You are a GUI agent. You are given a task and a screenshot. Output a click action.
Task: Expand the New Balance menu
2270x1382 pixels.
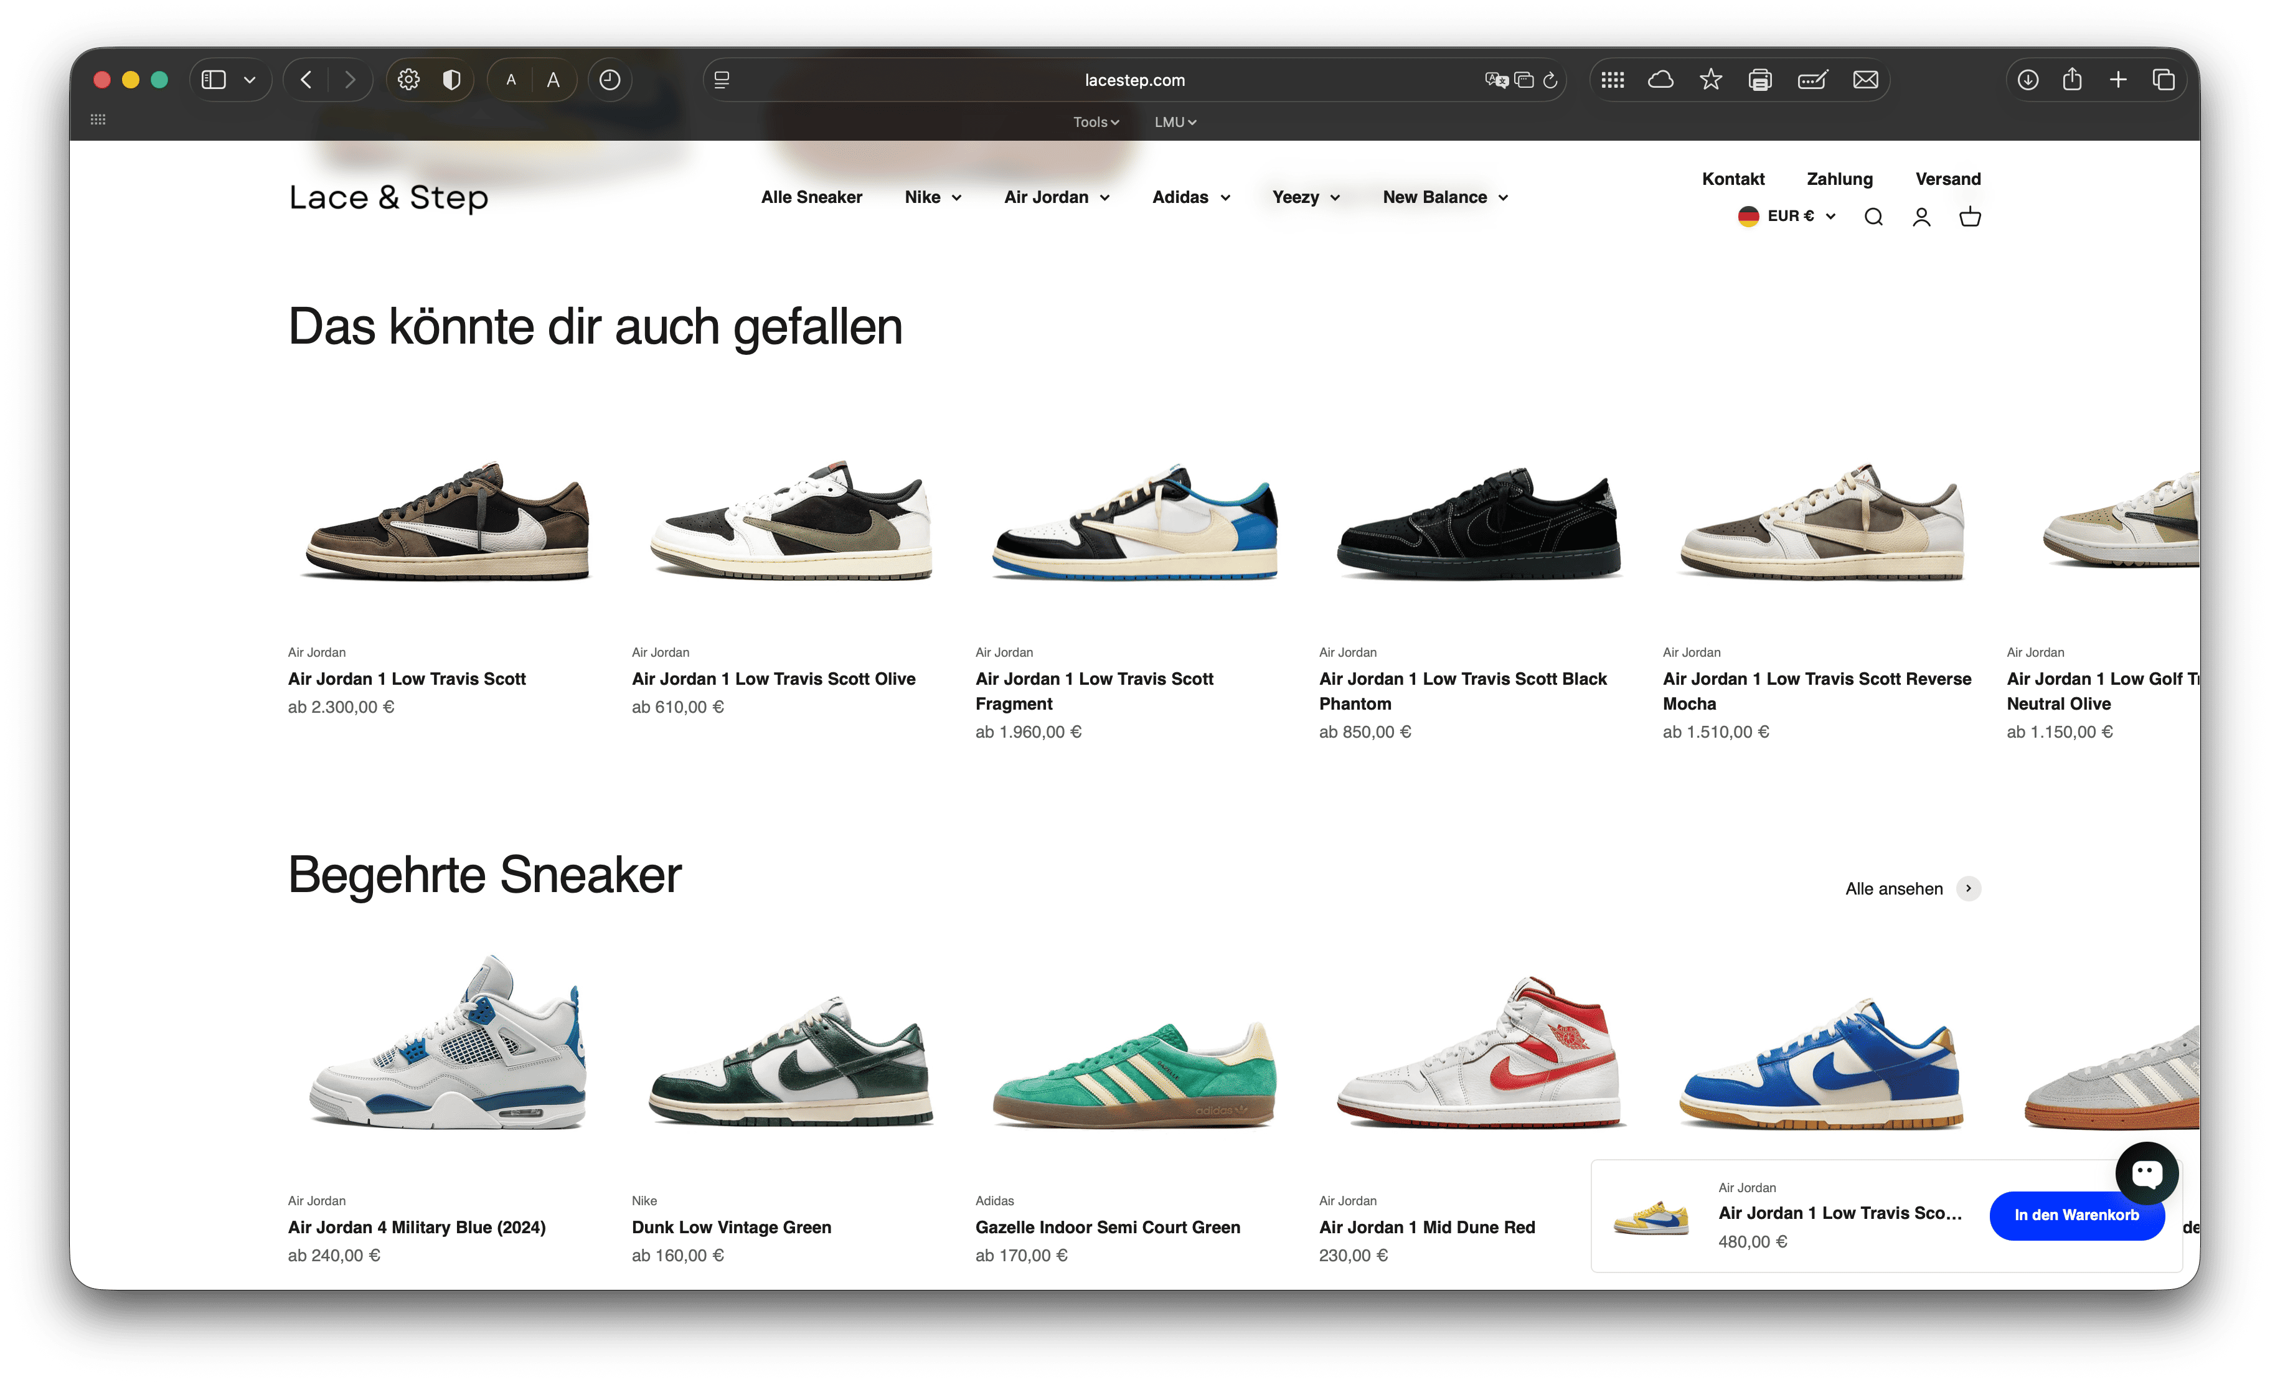(1444, 197)
